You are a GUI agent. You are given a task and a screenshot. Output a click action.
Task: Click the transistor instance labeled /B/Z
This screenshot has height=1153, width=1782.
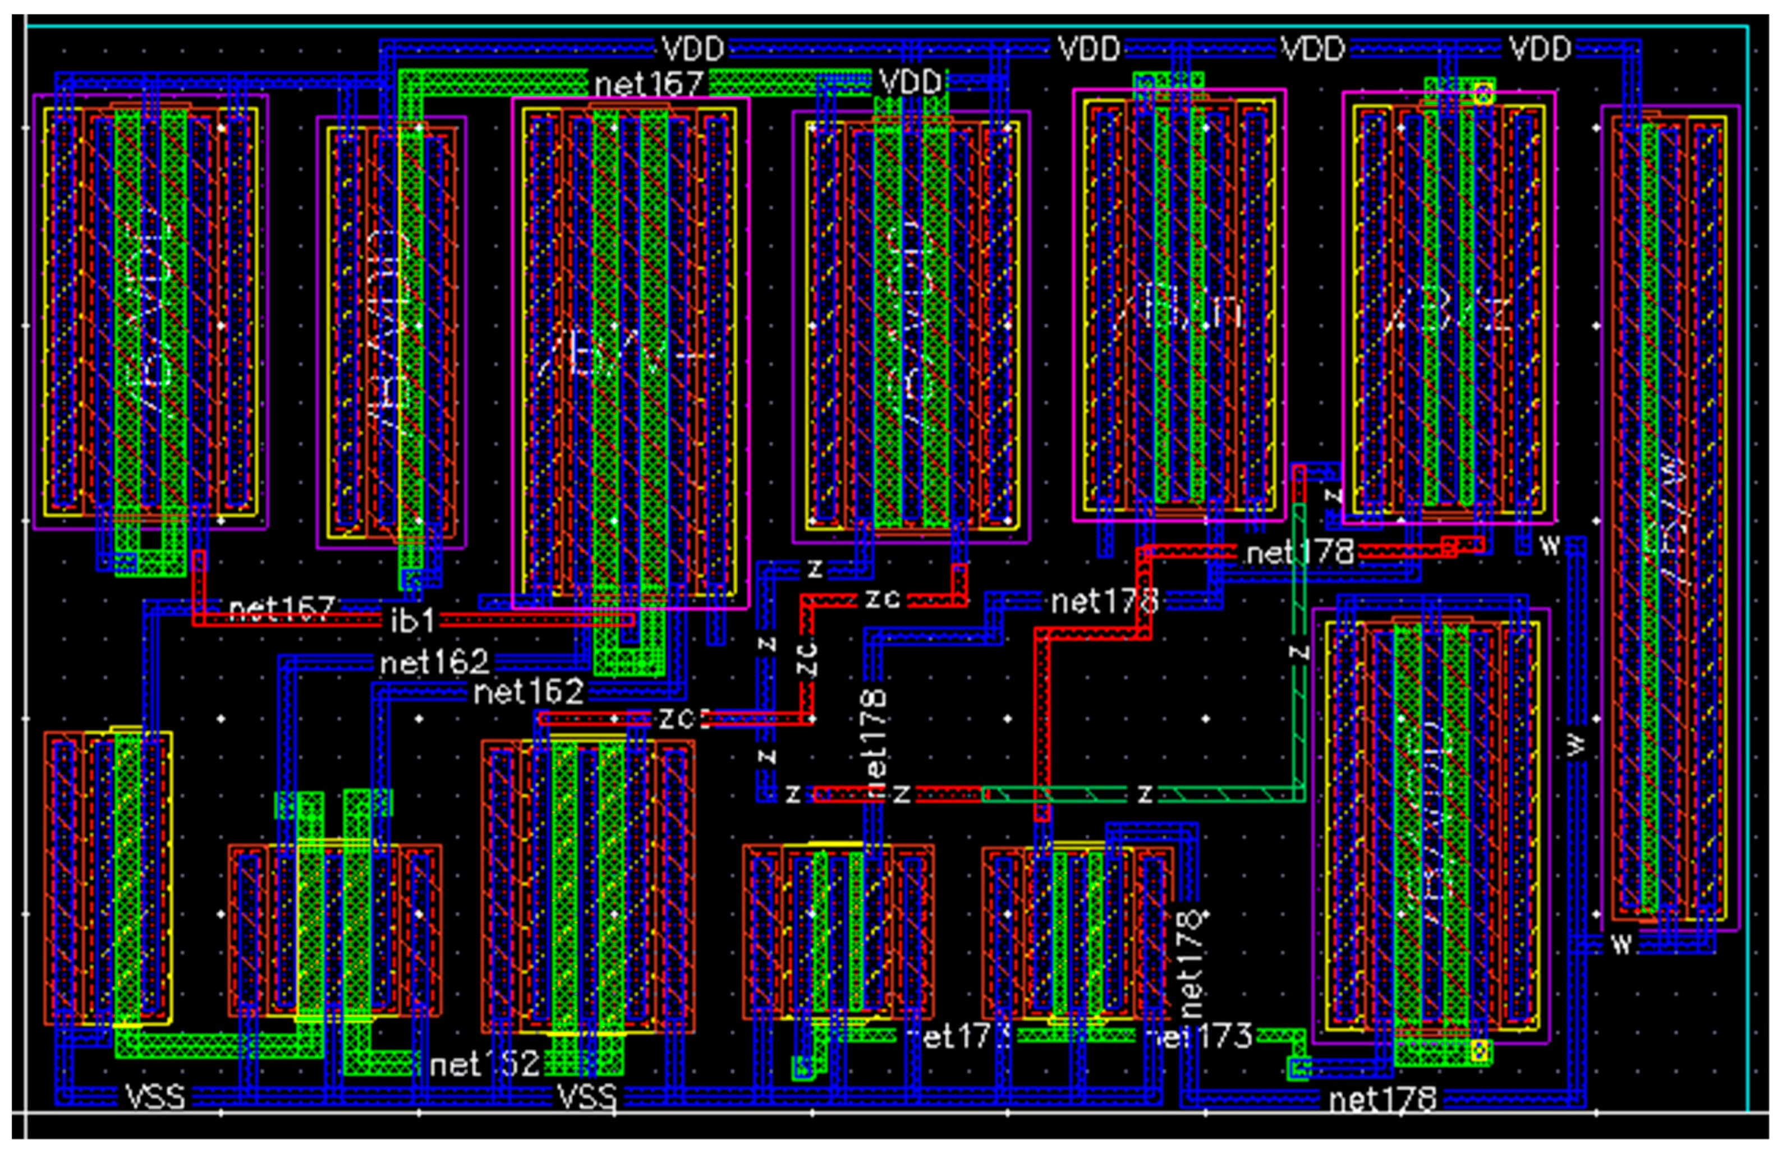click(x=1449, y=307)
